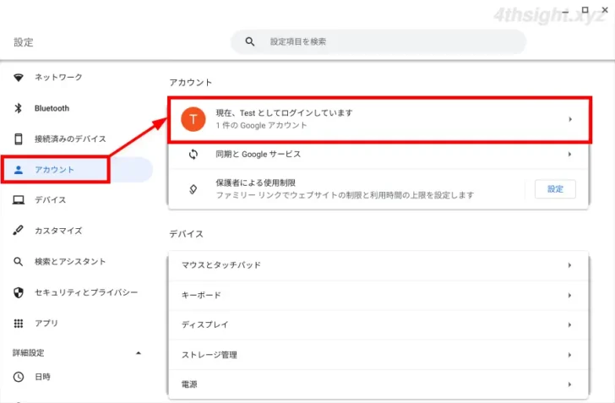The image size is (615, 403).
Task: Open キーボード settings row
Action: 379,295
